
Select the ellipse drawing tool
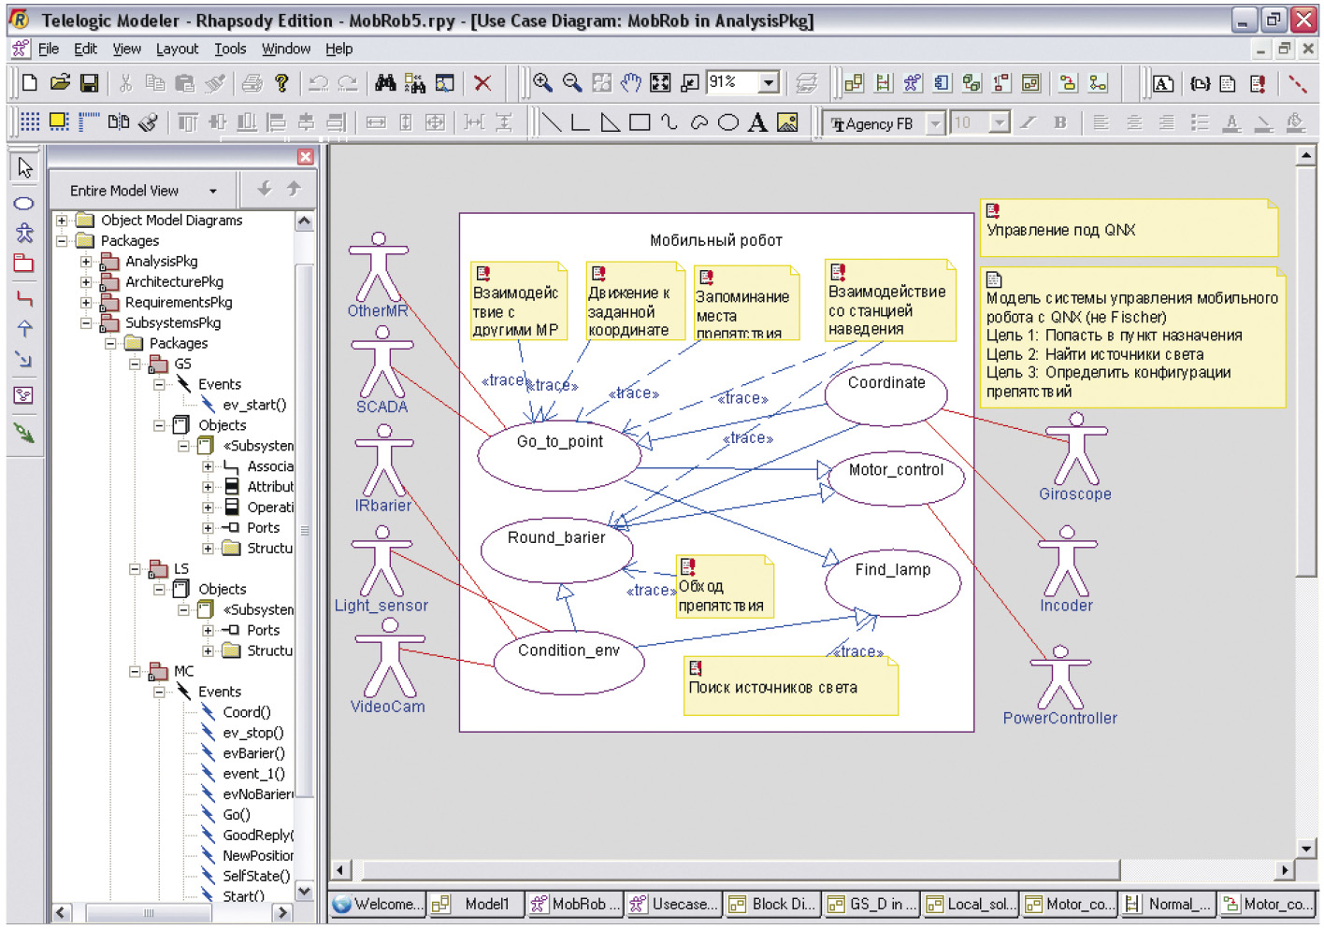click(x=728, y=122)
